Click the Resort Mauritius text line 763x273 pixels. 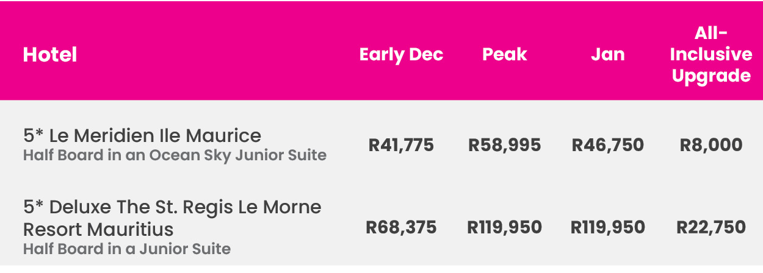coord(98,230)
